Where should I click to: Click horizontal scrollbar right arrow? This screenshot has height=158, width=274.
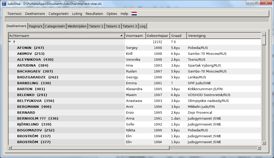259,148
